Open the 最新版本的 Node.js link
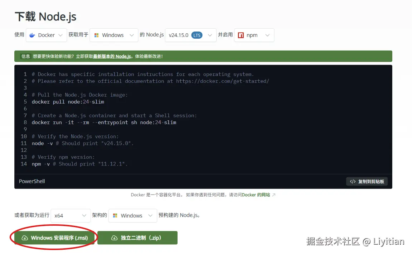This screenshot has width=412, height=254. point(112,56)
